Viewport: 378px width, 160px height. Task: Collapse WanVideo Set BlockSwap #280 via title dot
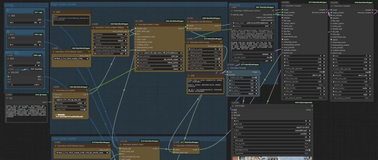click(x=188, y=22)
